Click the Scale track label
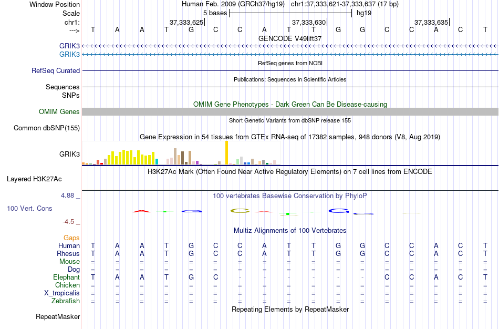This screenshot has height=329, width=499. pos(71,13)
